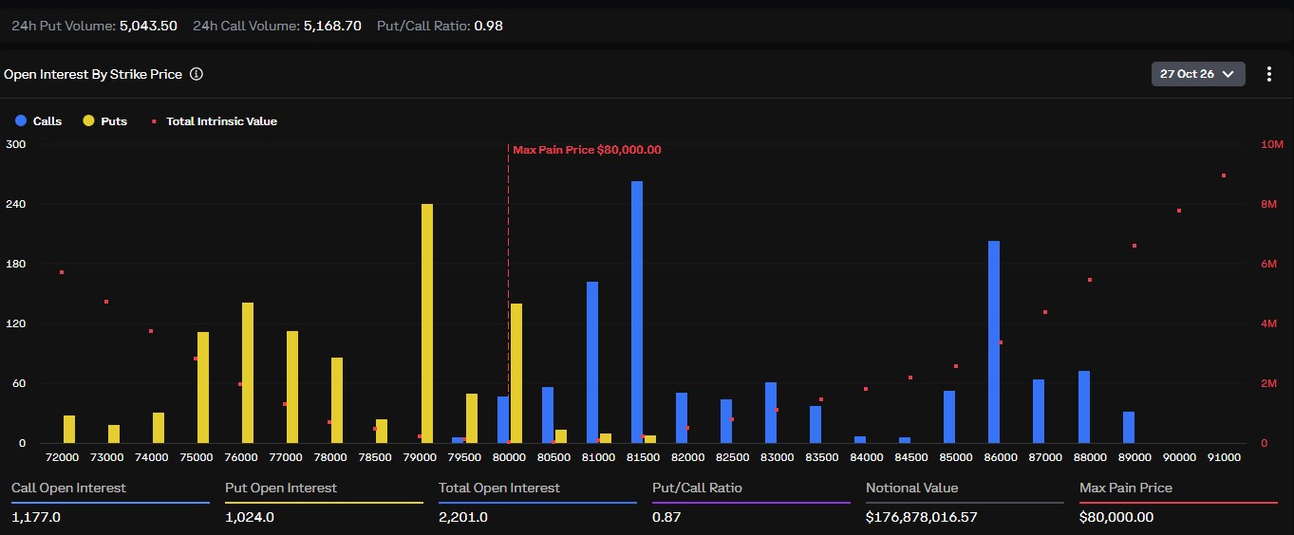Screen dimensions: 1294x535
Task: Open the three-dot more options menu
Action: [1269, 74]
